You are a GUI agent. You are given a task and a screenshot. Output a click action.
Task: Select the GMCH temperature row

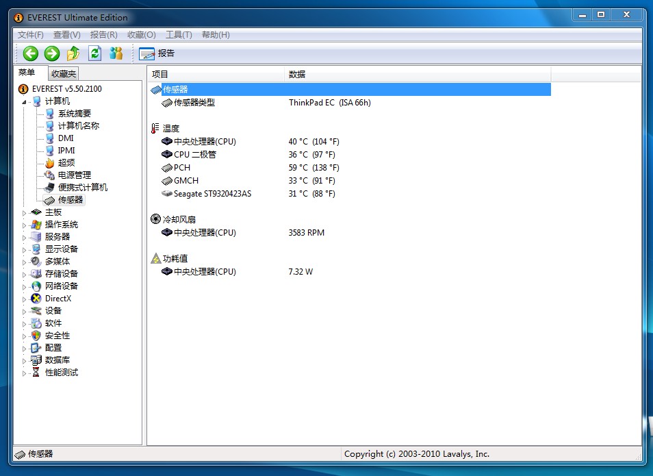(350, 181)
